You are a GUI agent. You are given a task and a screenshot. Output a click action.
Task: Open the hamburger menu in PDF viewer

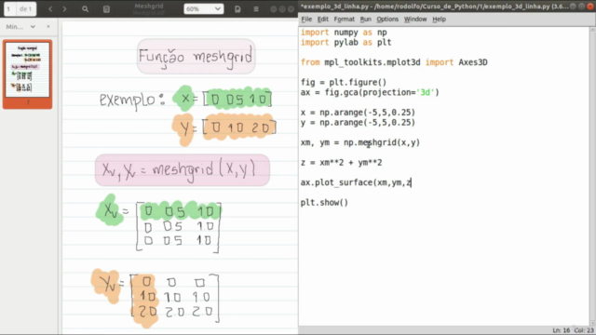256,9
